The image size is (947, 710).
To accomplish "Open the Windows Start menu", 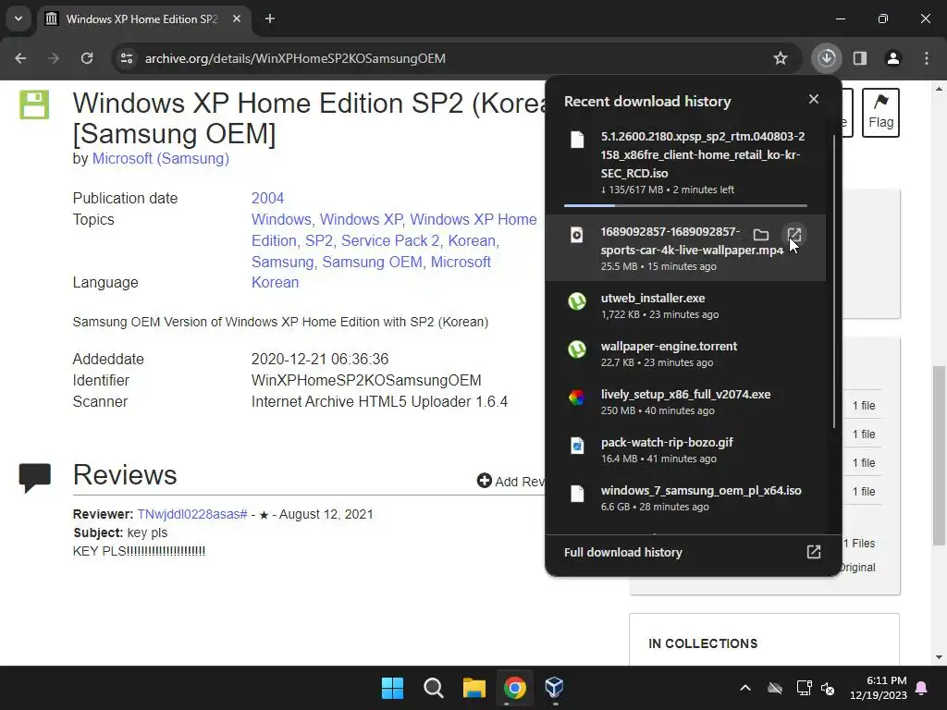I will (392, 688).
